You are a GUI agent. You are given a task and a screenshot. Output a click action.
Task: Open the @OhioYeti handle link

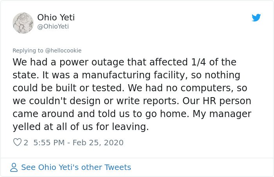53,26
